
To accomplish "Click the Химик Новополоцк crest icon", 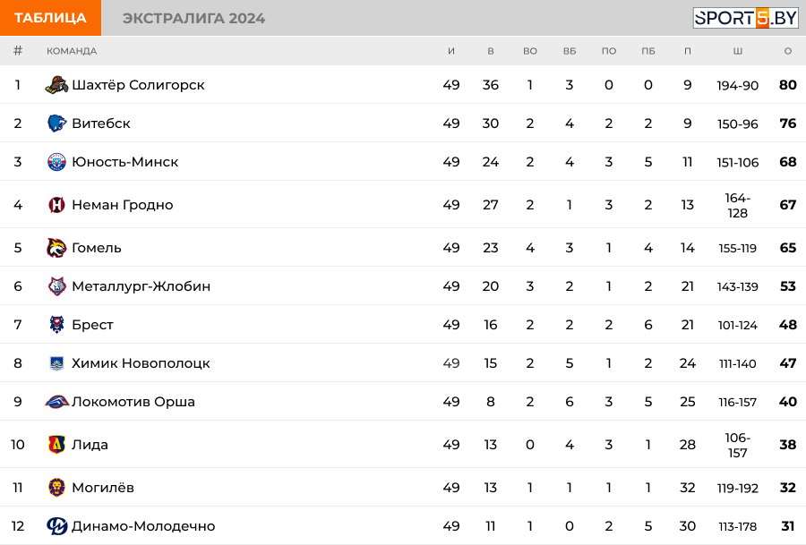I will pos(56,363).
